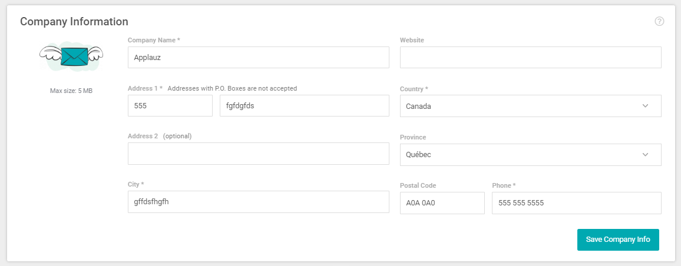This screenshot has height=266, width=681.
Task: Click the chevron arrow in Country field
Action: [645, 106]
